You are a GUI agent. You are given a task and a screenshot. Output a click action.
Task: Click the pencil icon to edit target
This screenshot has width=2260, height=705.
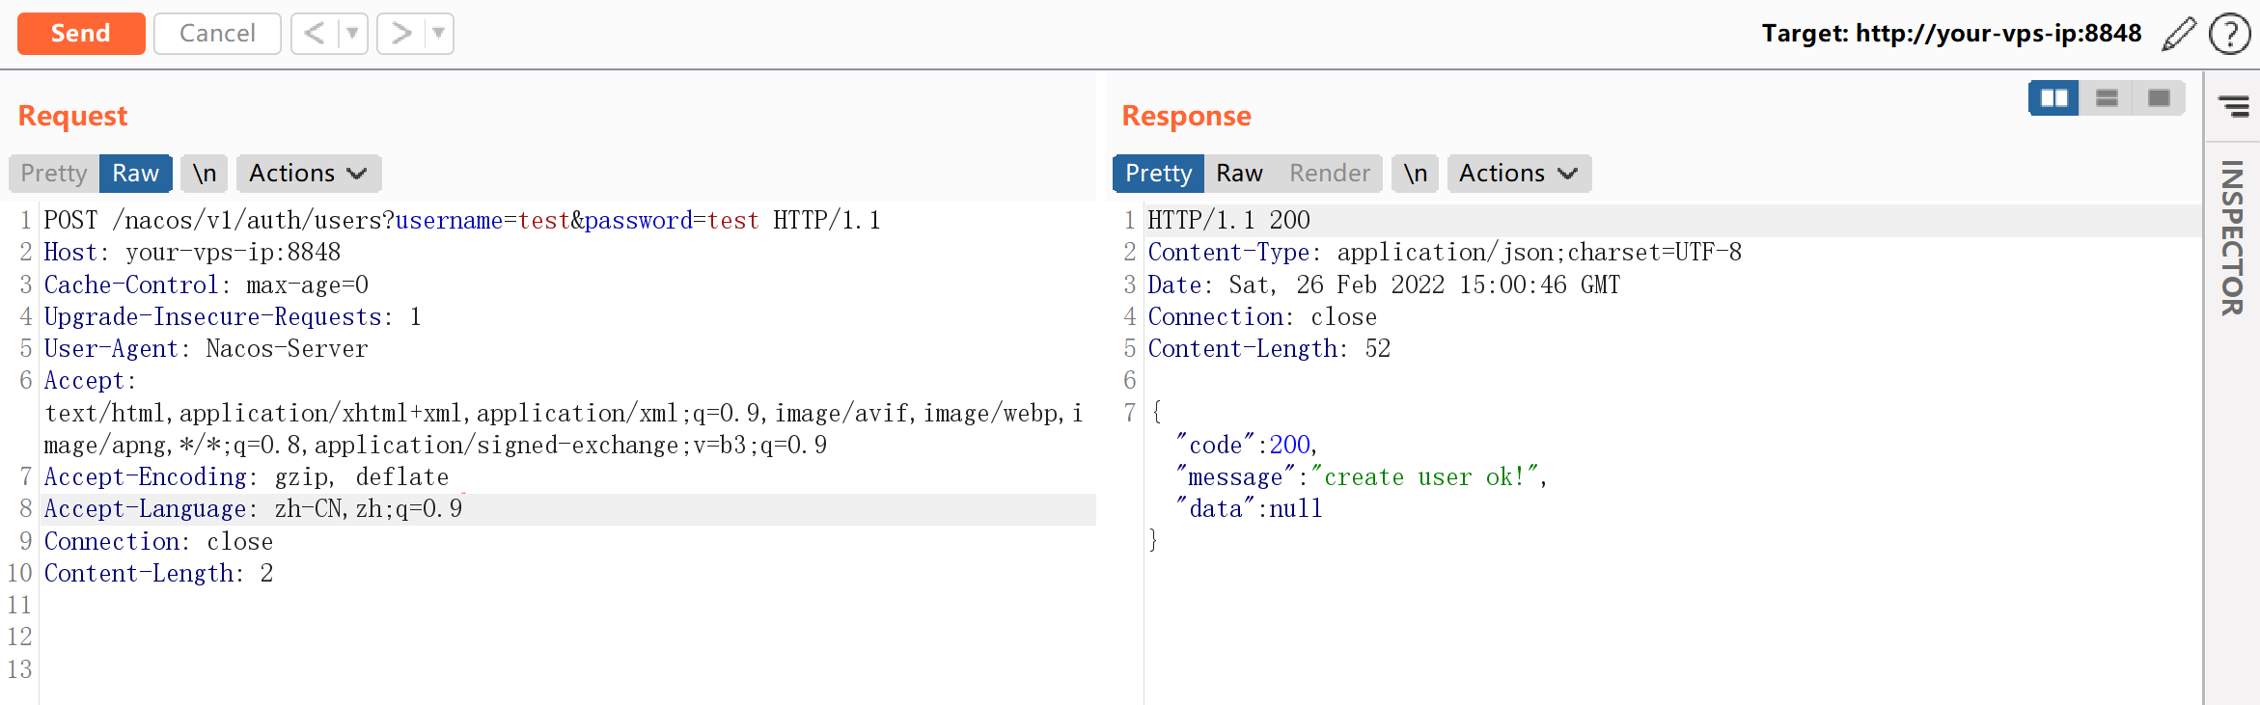(x=2179, y=34)
